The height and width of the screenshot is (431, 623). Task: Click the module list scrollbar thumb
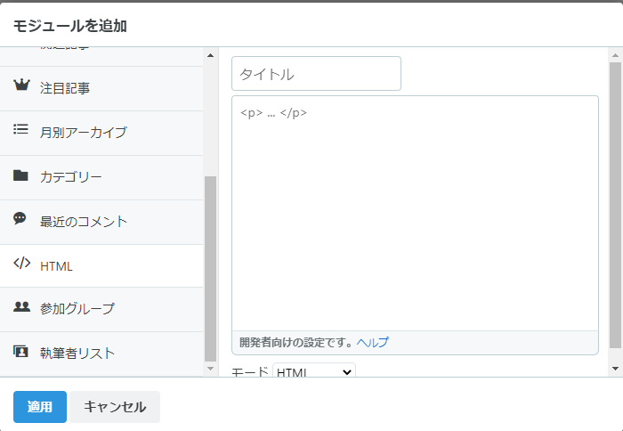(x=211, y=269)
